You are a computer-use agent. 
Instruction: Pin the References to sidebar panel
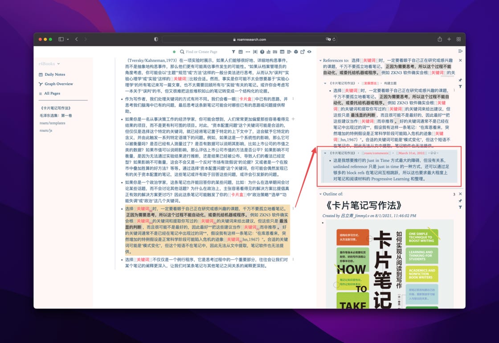[460, 80]
